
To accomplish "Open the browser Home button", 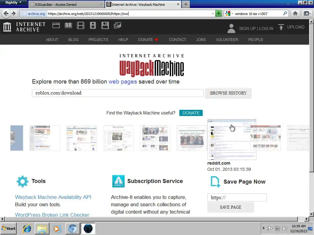I will 295,13.
